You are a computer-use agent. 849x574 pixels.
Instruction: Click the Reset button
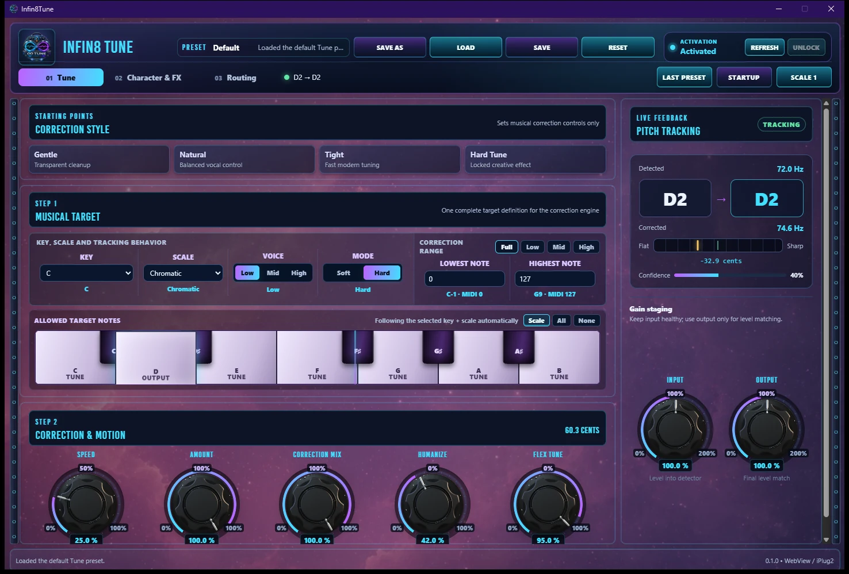coord(618,48)
